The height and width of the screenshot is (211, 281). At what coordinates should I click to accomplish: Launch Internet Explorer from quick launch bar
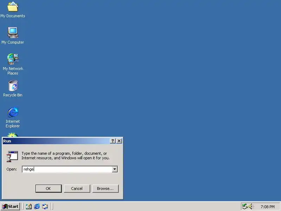click(x=37, y=206)
